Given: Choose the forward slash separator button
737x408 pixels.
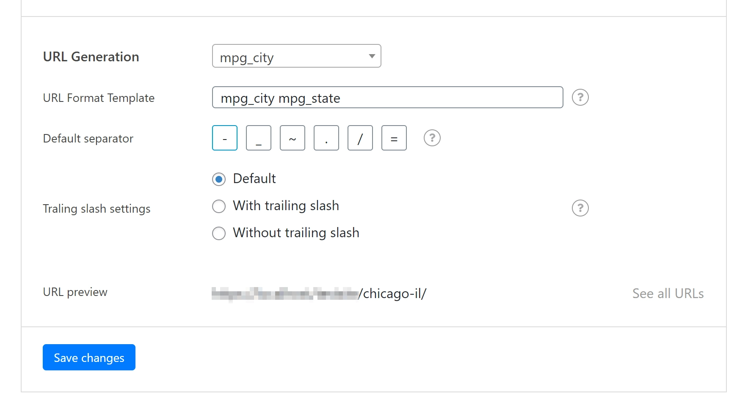Looking at the screenshot, I should click(360, 138).
